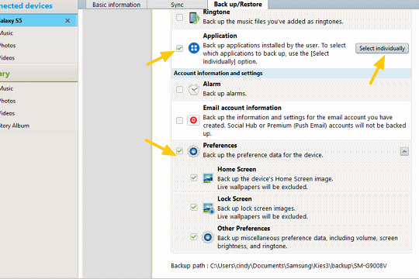Click the Connected devices heading
419x279 pixels.
tap(26, 5)
